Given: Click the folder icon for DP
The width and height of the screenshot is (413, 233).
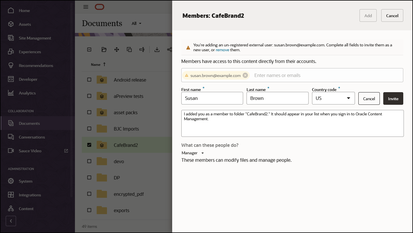Looking at the screenshot, I should coord(102,178).
